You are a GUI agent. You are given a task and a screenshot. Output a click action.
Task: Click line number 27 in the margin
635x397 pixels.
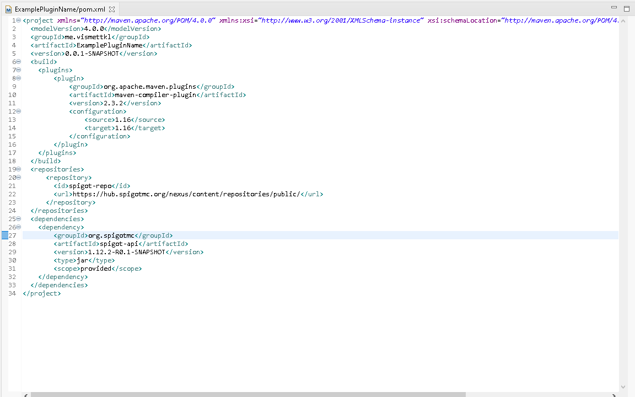point(12,235)
